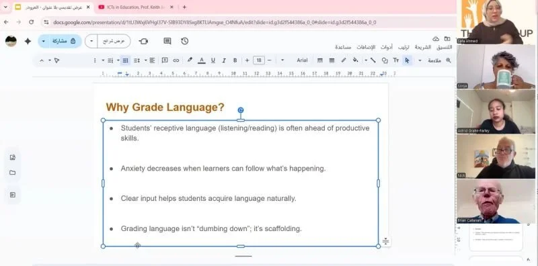
Task: Open a new browser tab with plus
Action: point(184,7)
